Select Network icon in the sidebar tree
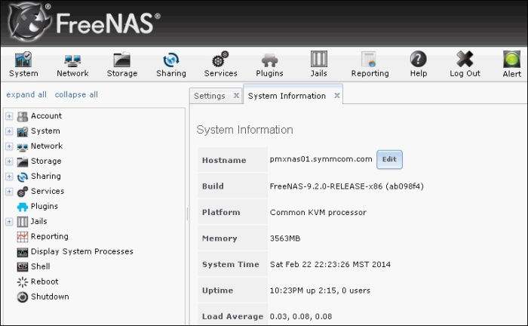Viewport: 528px width, 326px height. pyautogui.click(x=23, y=147)
